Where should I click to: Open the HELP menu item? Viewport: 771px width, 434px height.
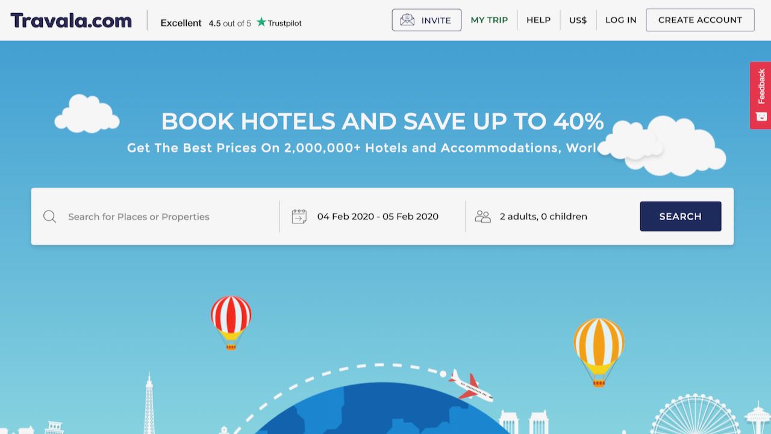pyautogui.click(x=538, y=20)
